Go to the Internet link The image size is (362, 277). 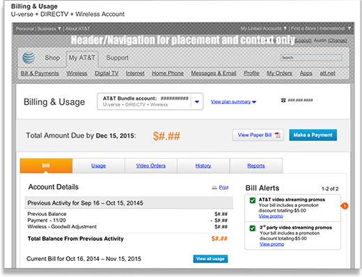tap(135, 74)
